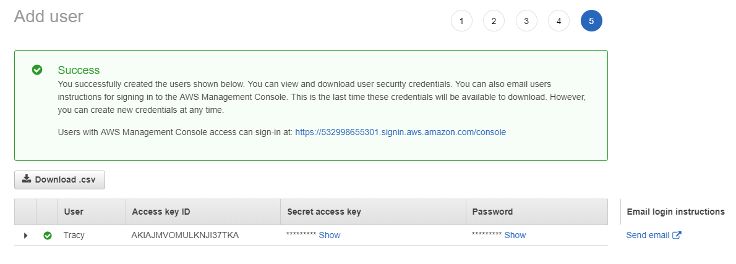Viewport: 736px width, 264px height.
Task: Download the credentials .csv file
Action: pos(59,179)
